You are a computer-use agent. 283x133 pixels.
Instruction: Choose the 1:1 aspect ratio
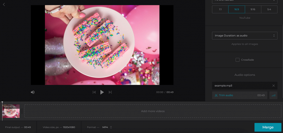click(x=220, y=10)
